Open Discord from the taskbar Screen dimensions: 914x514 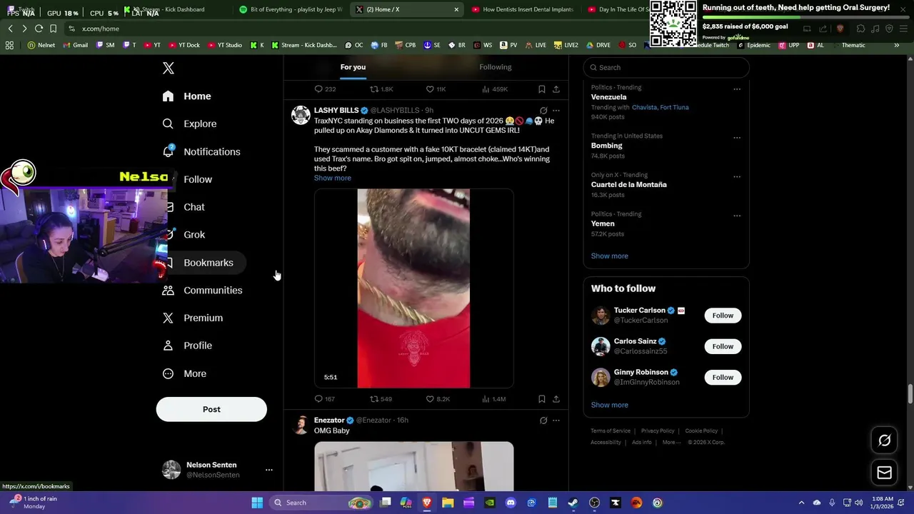pyautogui.click(x=511, y=503)
